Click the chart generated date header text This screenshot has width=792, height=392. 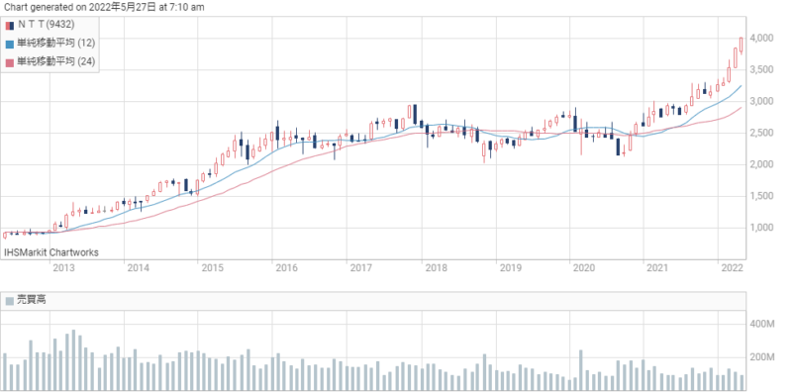105,7
